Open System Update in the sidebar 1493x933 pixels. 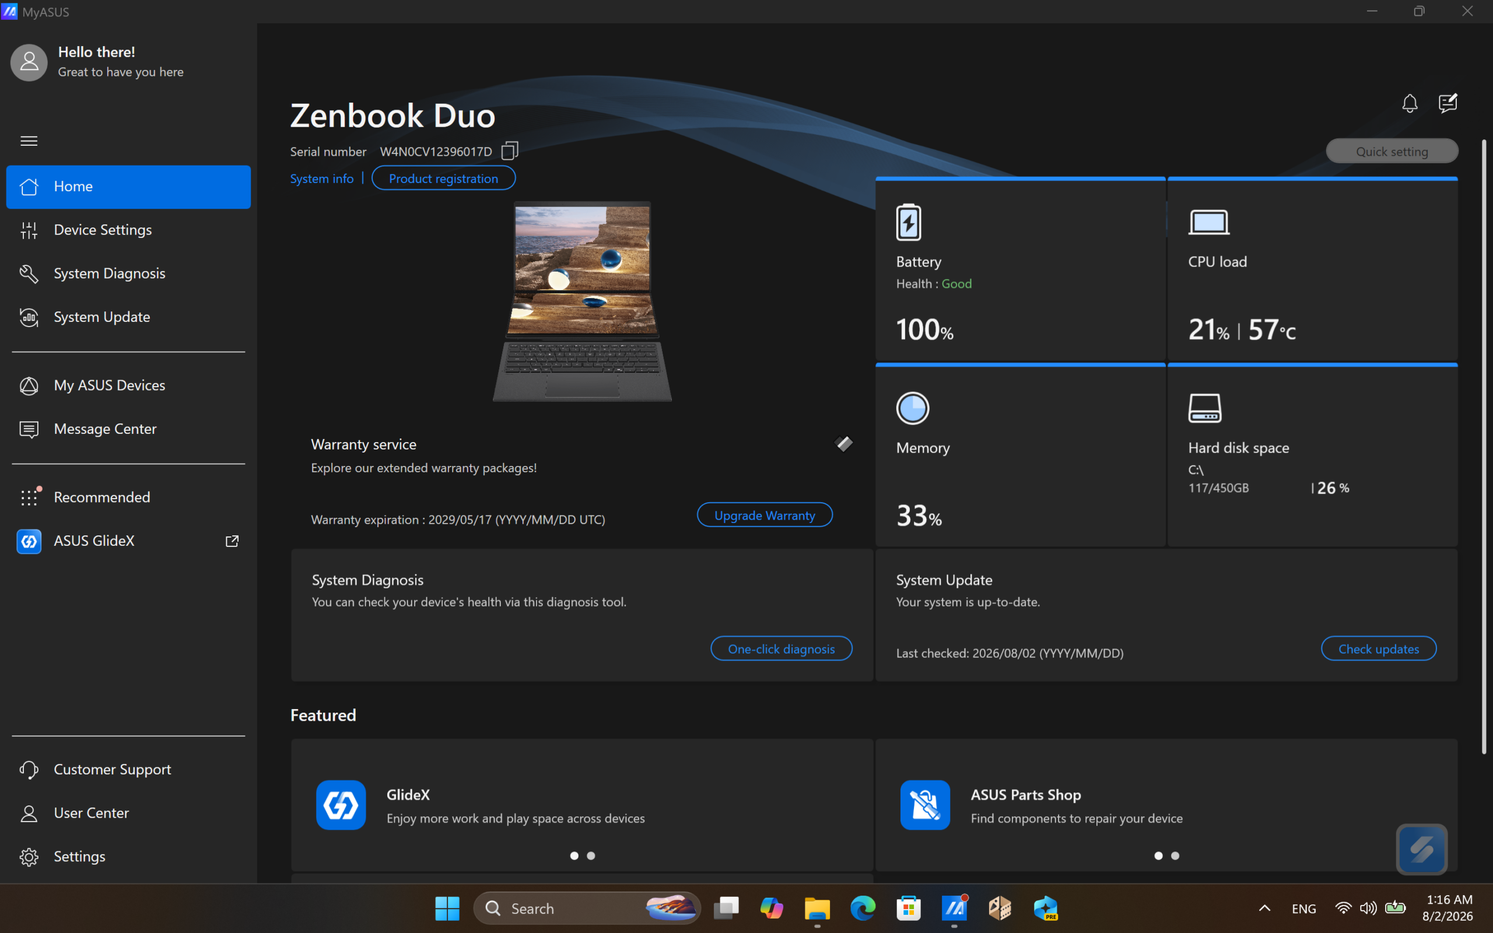tap(128, 317)
